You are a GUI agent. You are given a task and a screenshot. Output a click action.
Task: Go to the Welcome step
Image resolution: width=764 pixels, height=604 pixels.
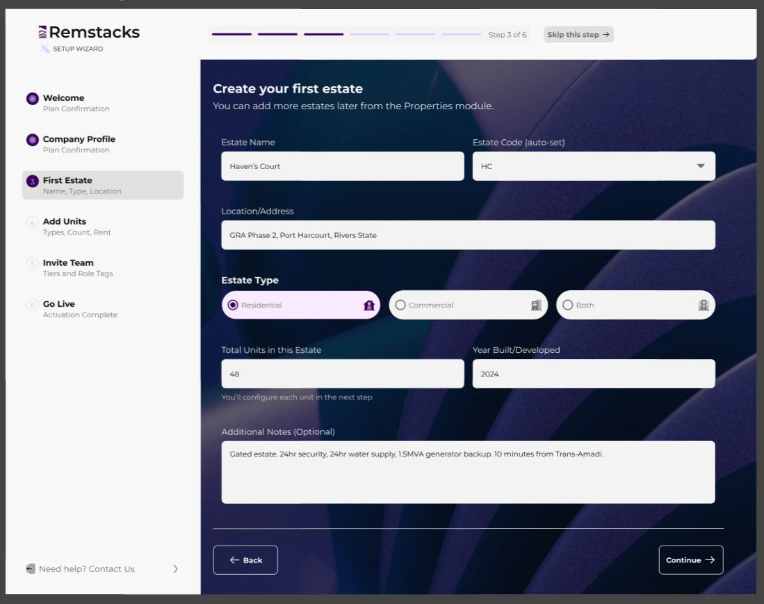[103, 102]
